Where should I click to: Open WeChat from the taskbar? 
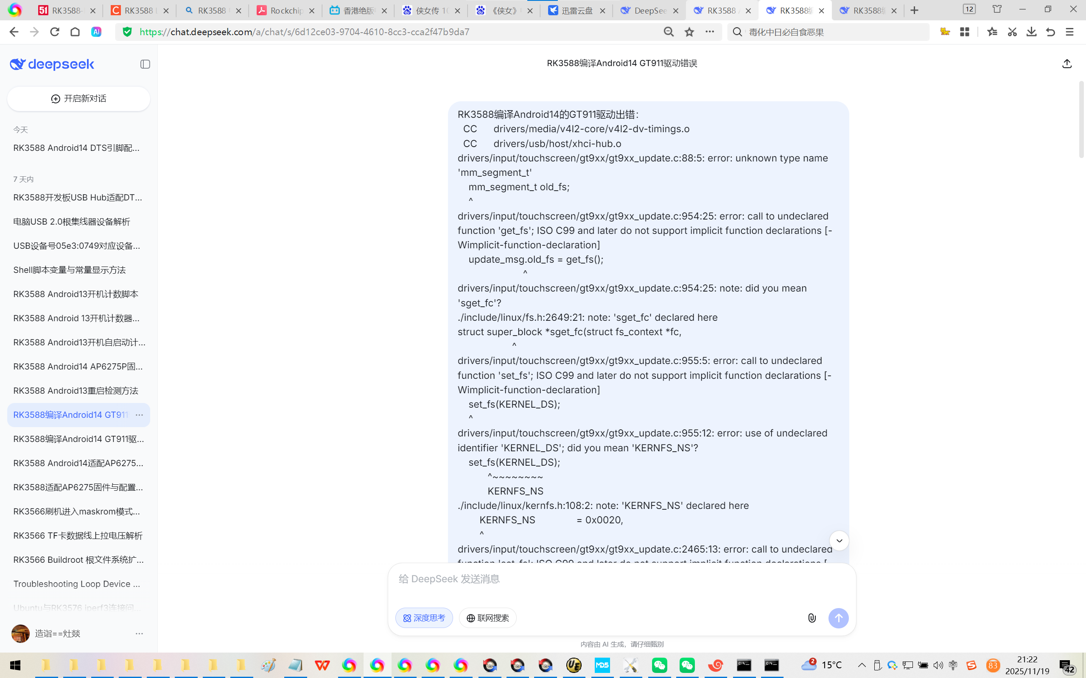pyautogui.click(x=659, y=665)
